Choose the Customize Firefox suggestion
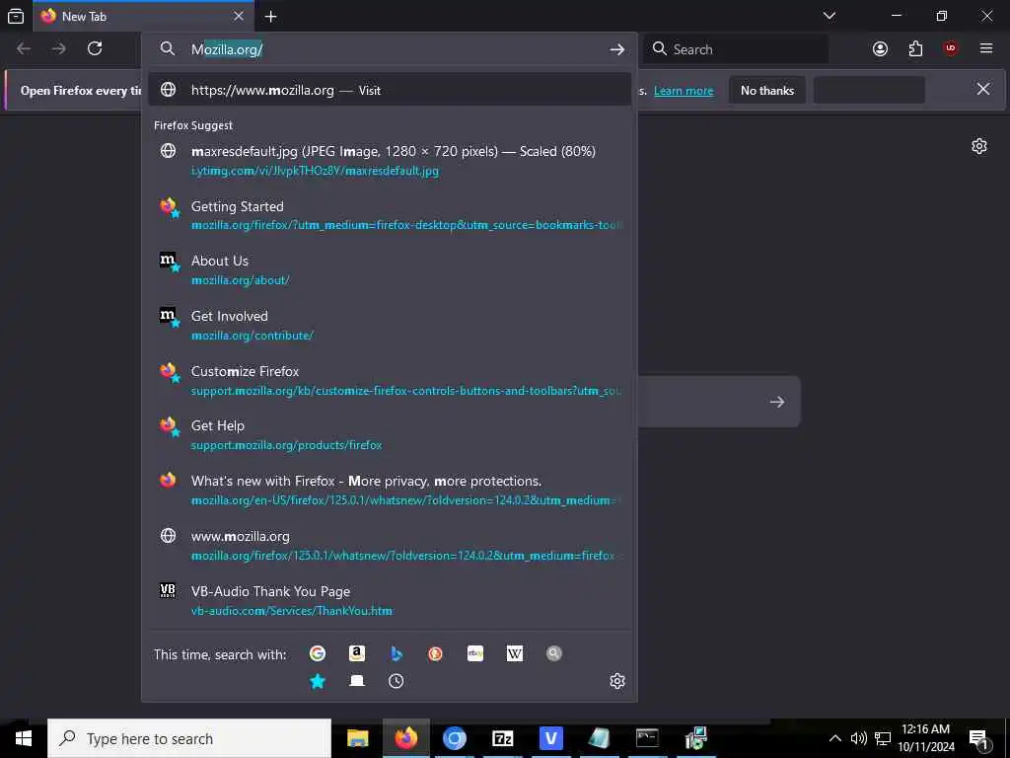Screen dimensions: 1010x758 [x=389, y=380]
